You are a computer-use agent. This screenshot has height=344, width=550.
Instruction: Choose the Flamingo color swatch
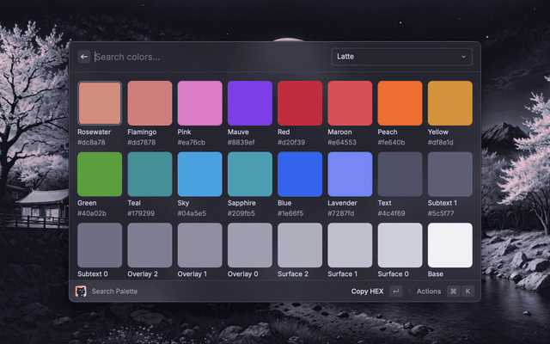pyautogui.click(x=150, y=103)
